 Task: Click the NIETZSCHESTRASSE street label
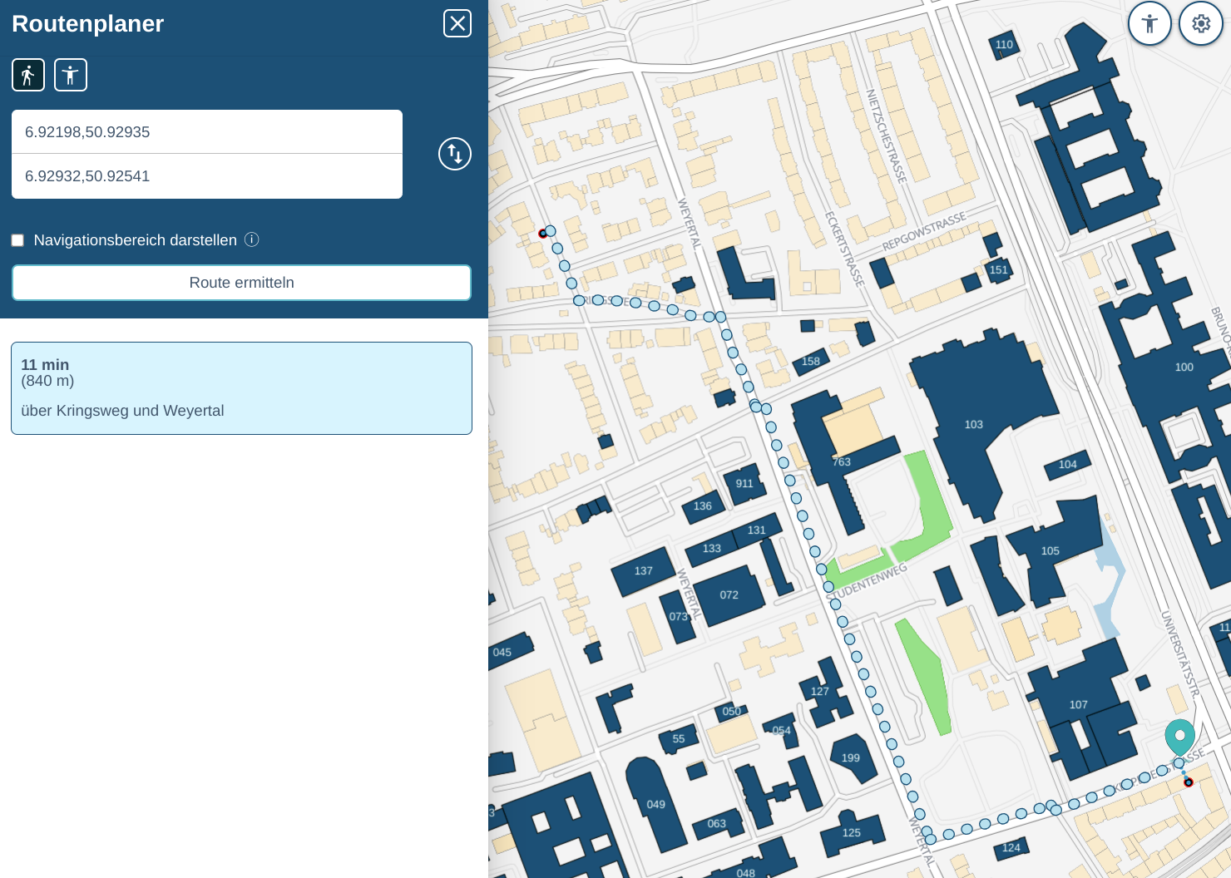pyautogui.click(x=886, y=136)
